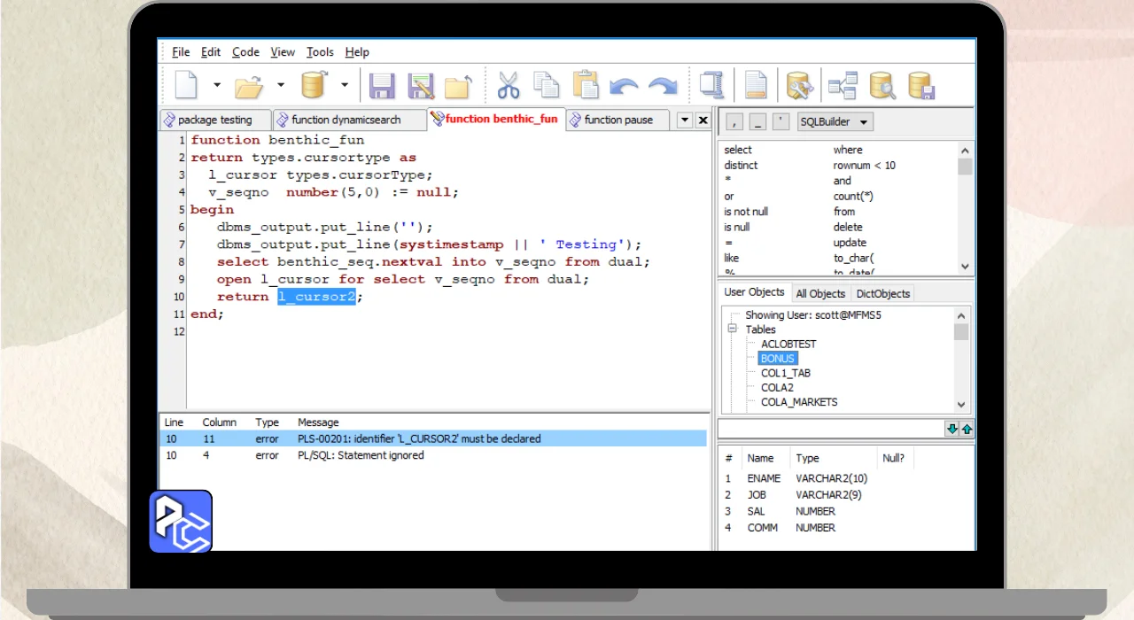Open the tab list dropdown arrow
Screen dimensions: 1134x620
[x=684, y=120]
